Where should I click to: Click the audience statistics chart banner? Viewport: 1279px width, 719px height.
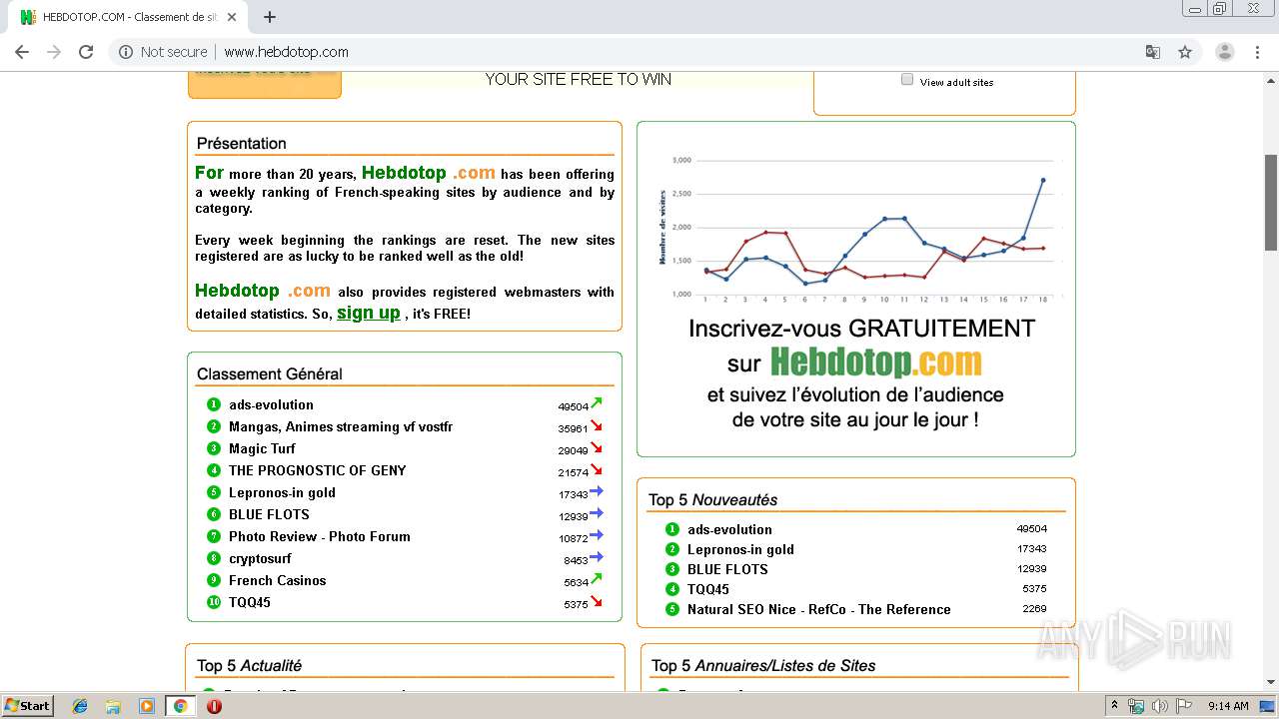pyautogui.click(x=856, y=290)
